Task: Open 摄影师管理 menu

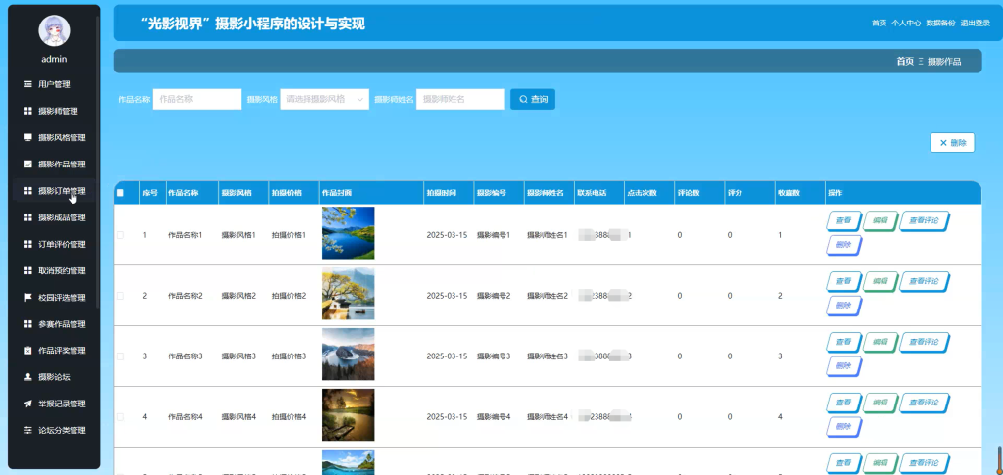Action: 55,111
